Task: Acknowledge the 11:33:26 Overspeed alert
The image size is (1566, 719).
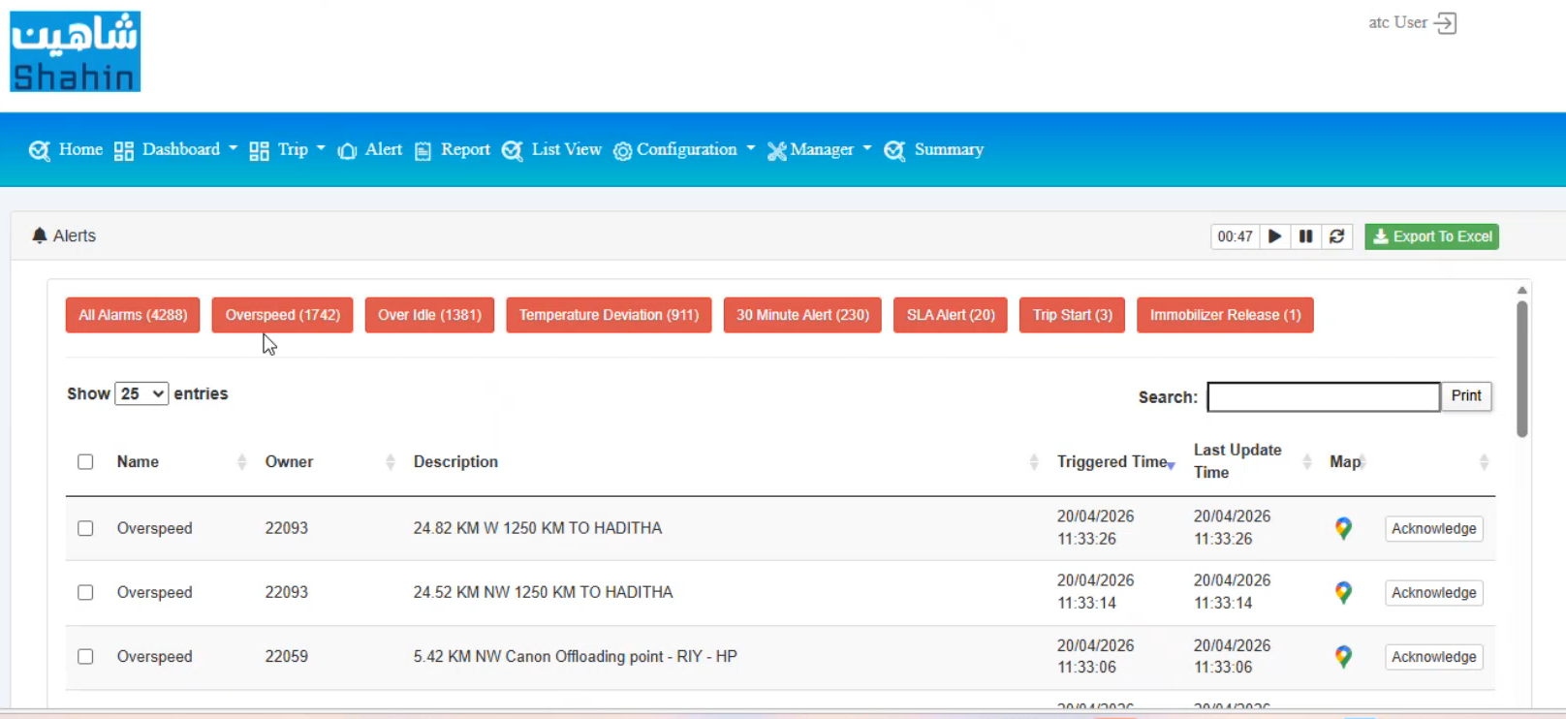Action: tap(1434, 528)
